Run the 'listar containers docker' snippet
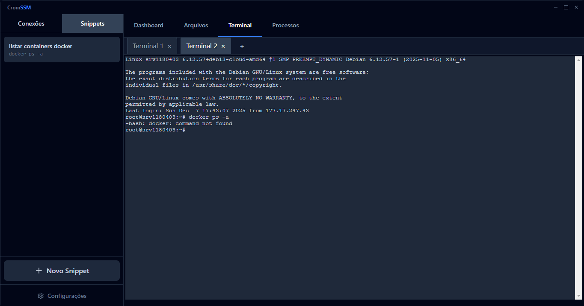584x306 pixels. 62,50
